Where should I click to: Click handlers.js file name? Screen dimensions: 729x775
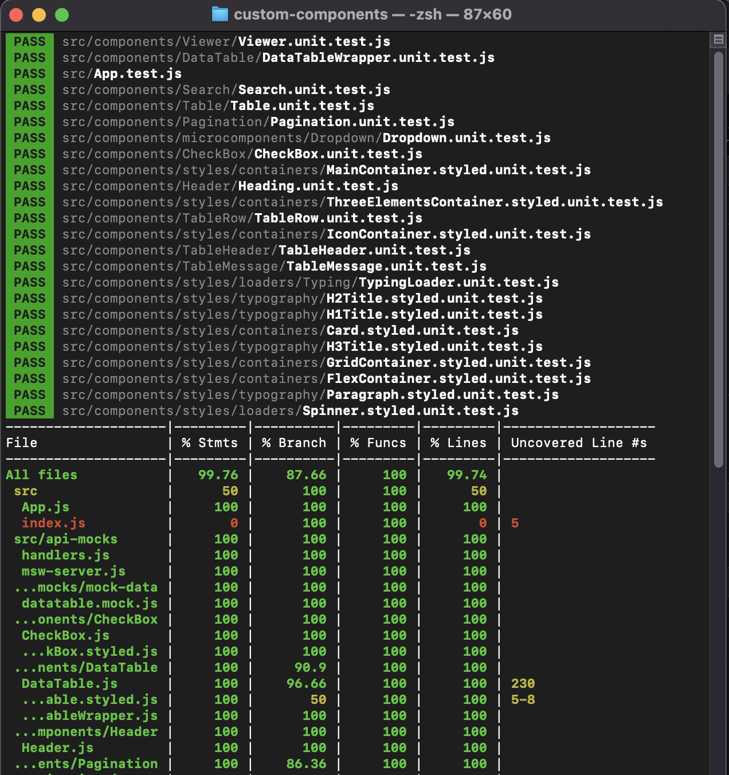[65, 555]
